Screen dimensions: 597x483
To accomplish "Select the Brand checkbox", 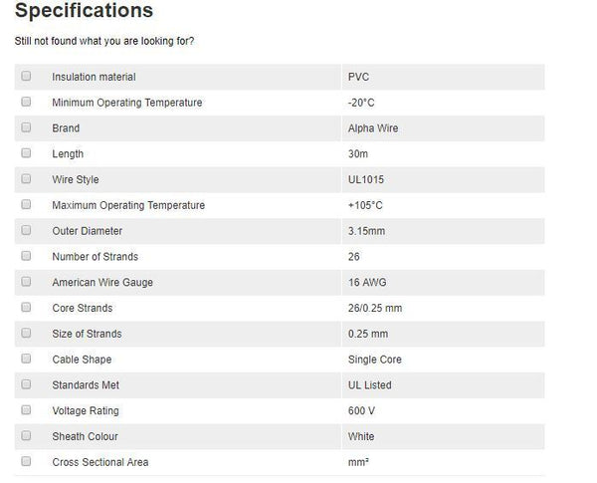I will pyautogui.click(x=26, y=127).
